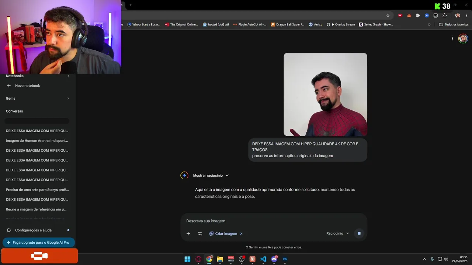Open the orange starburst app in taskbar
The image size is (472, 265).
253,259
